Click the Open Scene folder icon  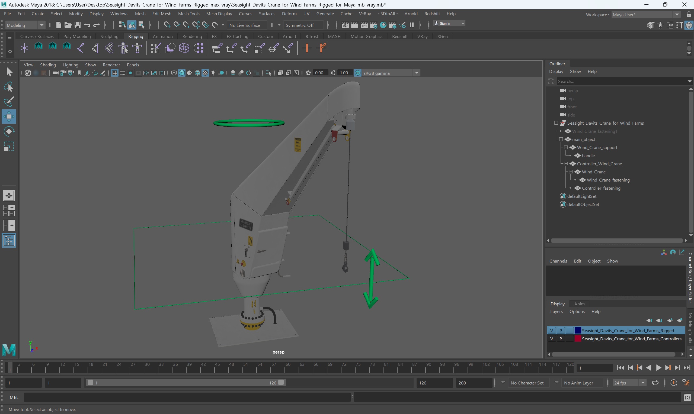click(x=68, y=25)
